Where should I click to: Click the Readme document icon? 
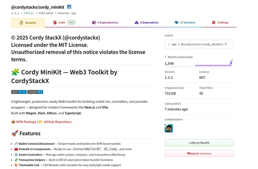coord(21,23)
